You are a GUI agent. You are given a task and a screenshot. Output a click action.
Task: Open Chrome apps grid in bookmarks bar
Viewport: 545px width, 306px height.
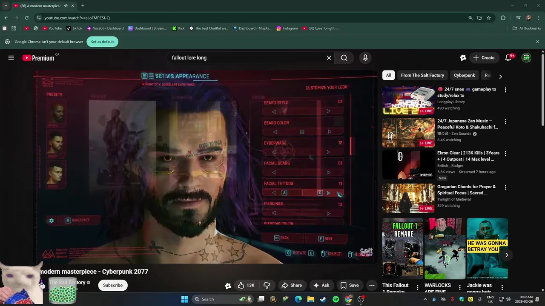(x=14, y=28)
